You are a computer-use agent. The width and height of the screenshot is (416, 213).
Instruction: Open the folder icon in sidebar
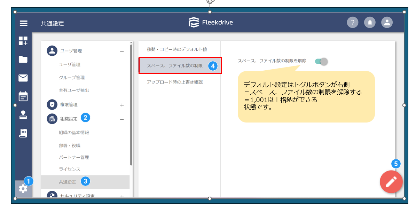pyautogui.click(x=23, y=60)
